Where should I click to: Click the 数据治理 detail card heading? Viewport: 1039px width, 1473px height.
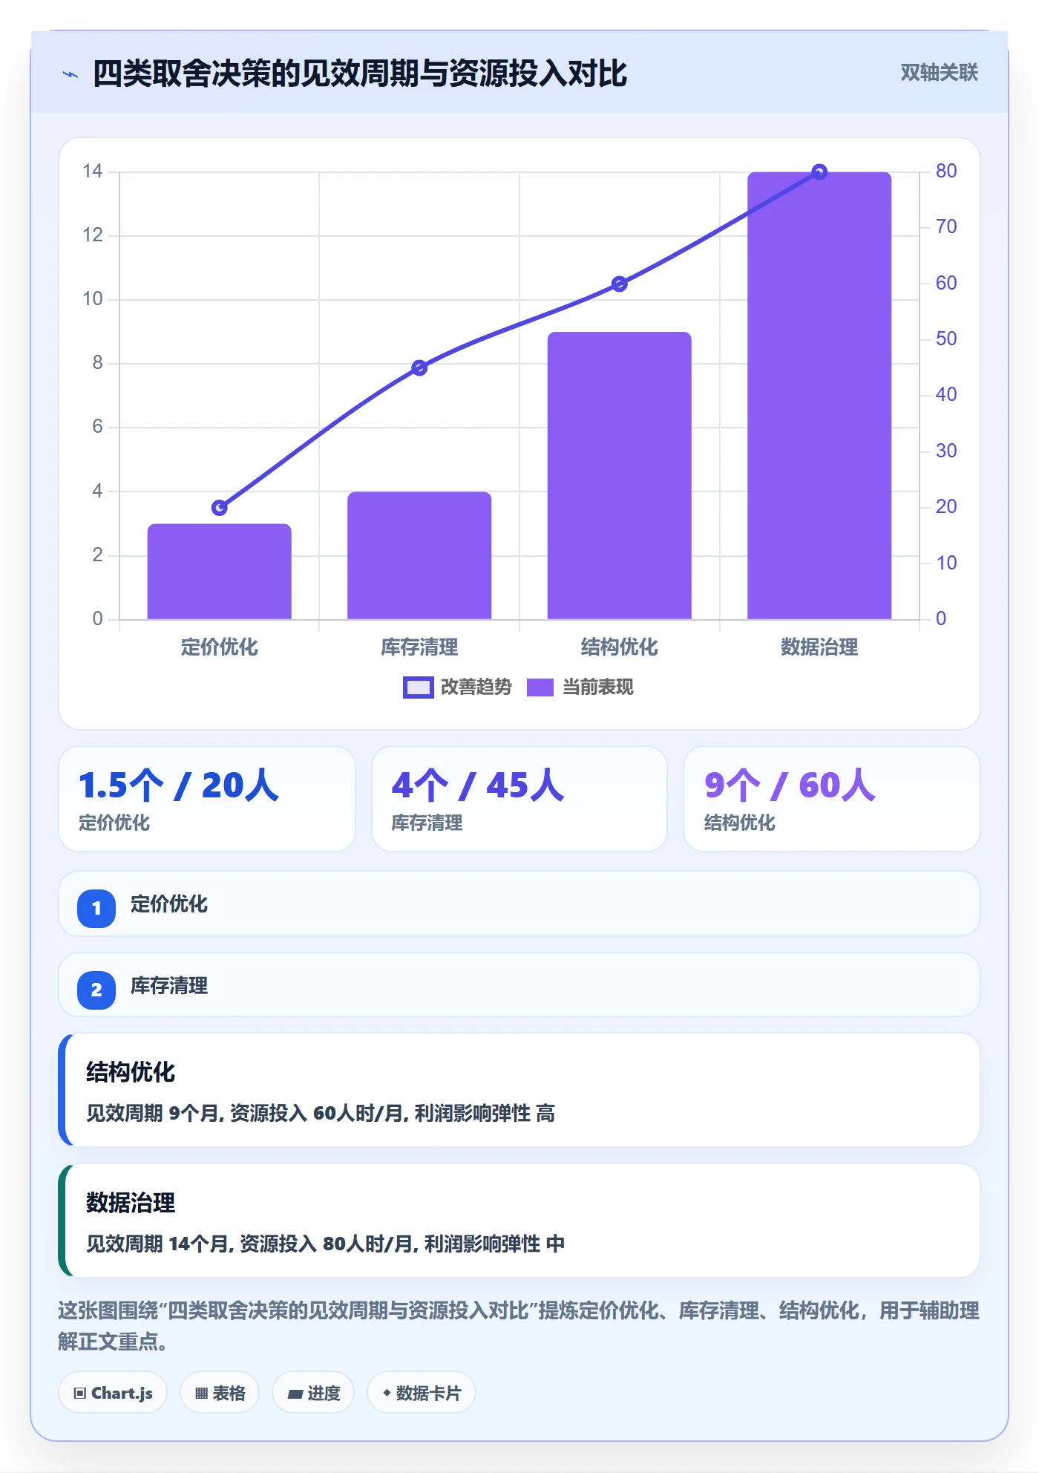point(131,1203)
